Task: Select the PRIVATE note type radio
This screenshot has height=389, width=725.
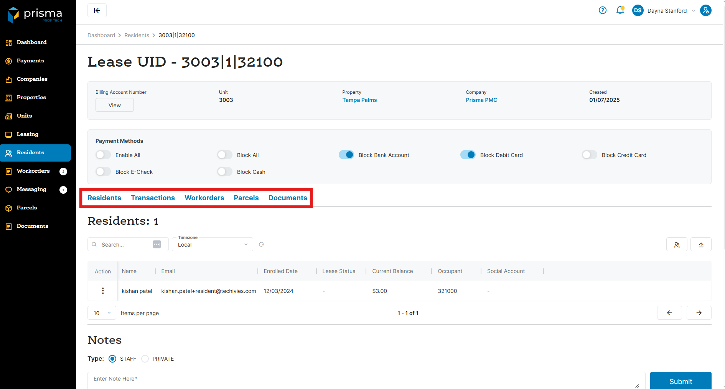Action: click(x=145, y=359)
